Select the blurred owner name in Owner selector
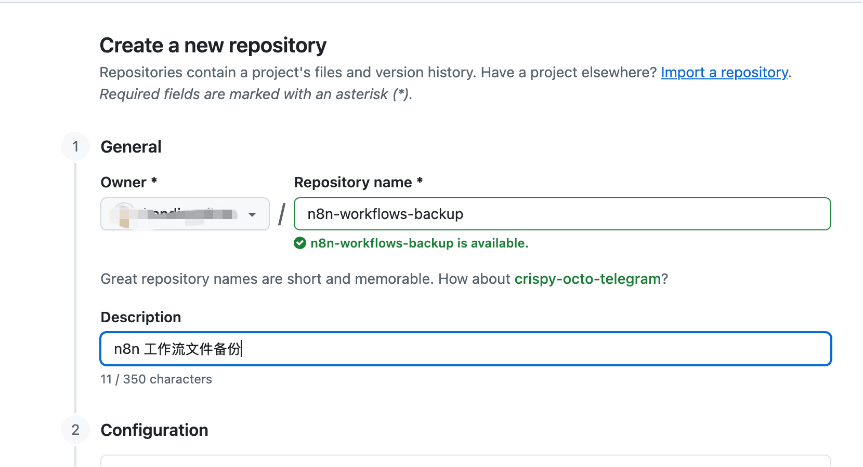The image size is (863, 467). pos(188,214)
